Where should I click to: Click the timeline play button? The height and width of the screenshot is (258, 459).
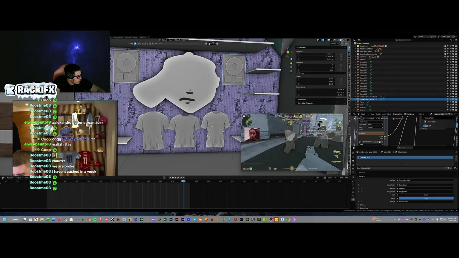(x=178, y=177)
